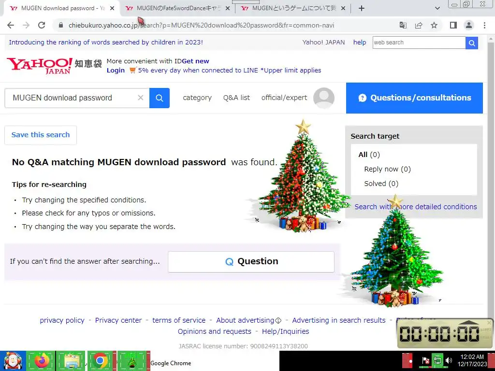Click the blue web search magnifier button
495x371 pixels.
coord(472,43)
